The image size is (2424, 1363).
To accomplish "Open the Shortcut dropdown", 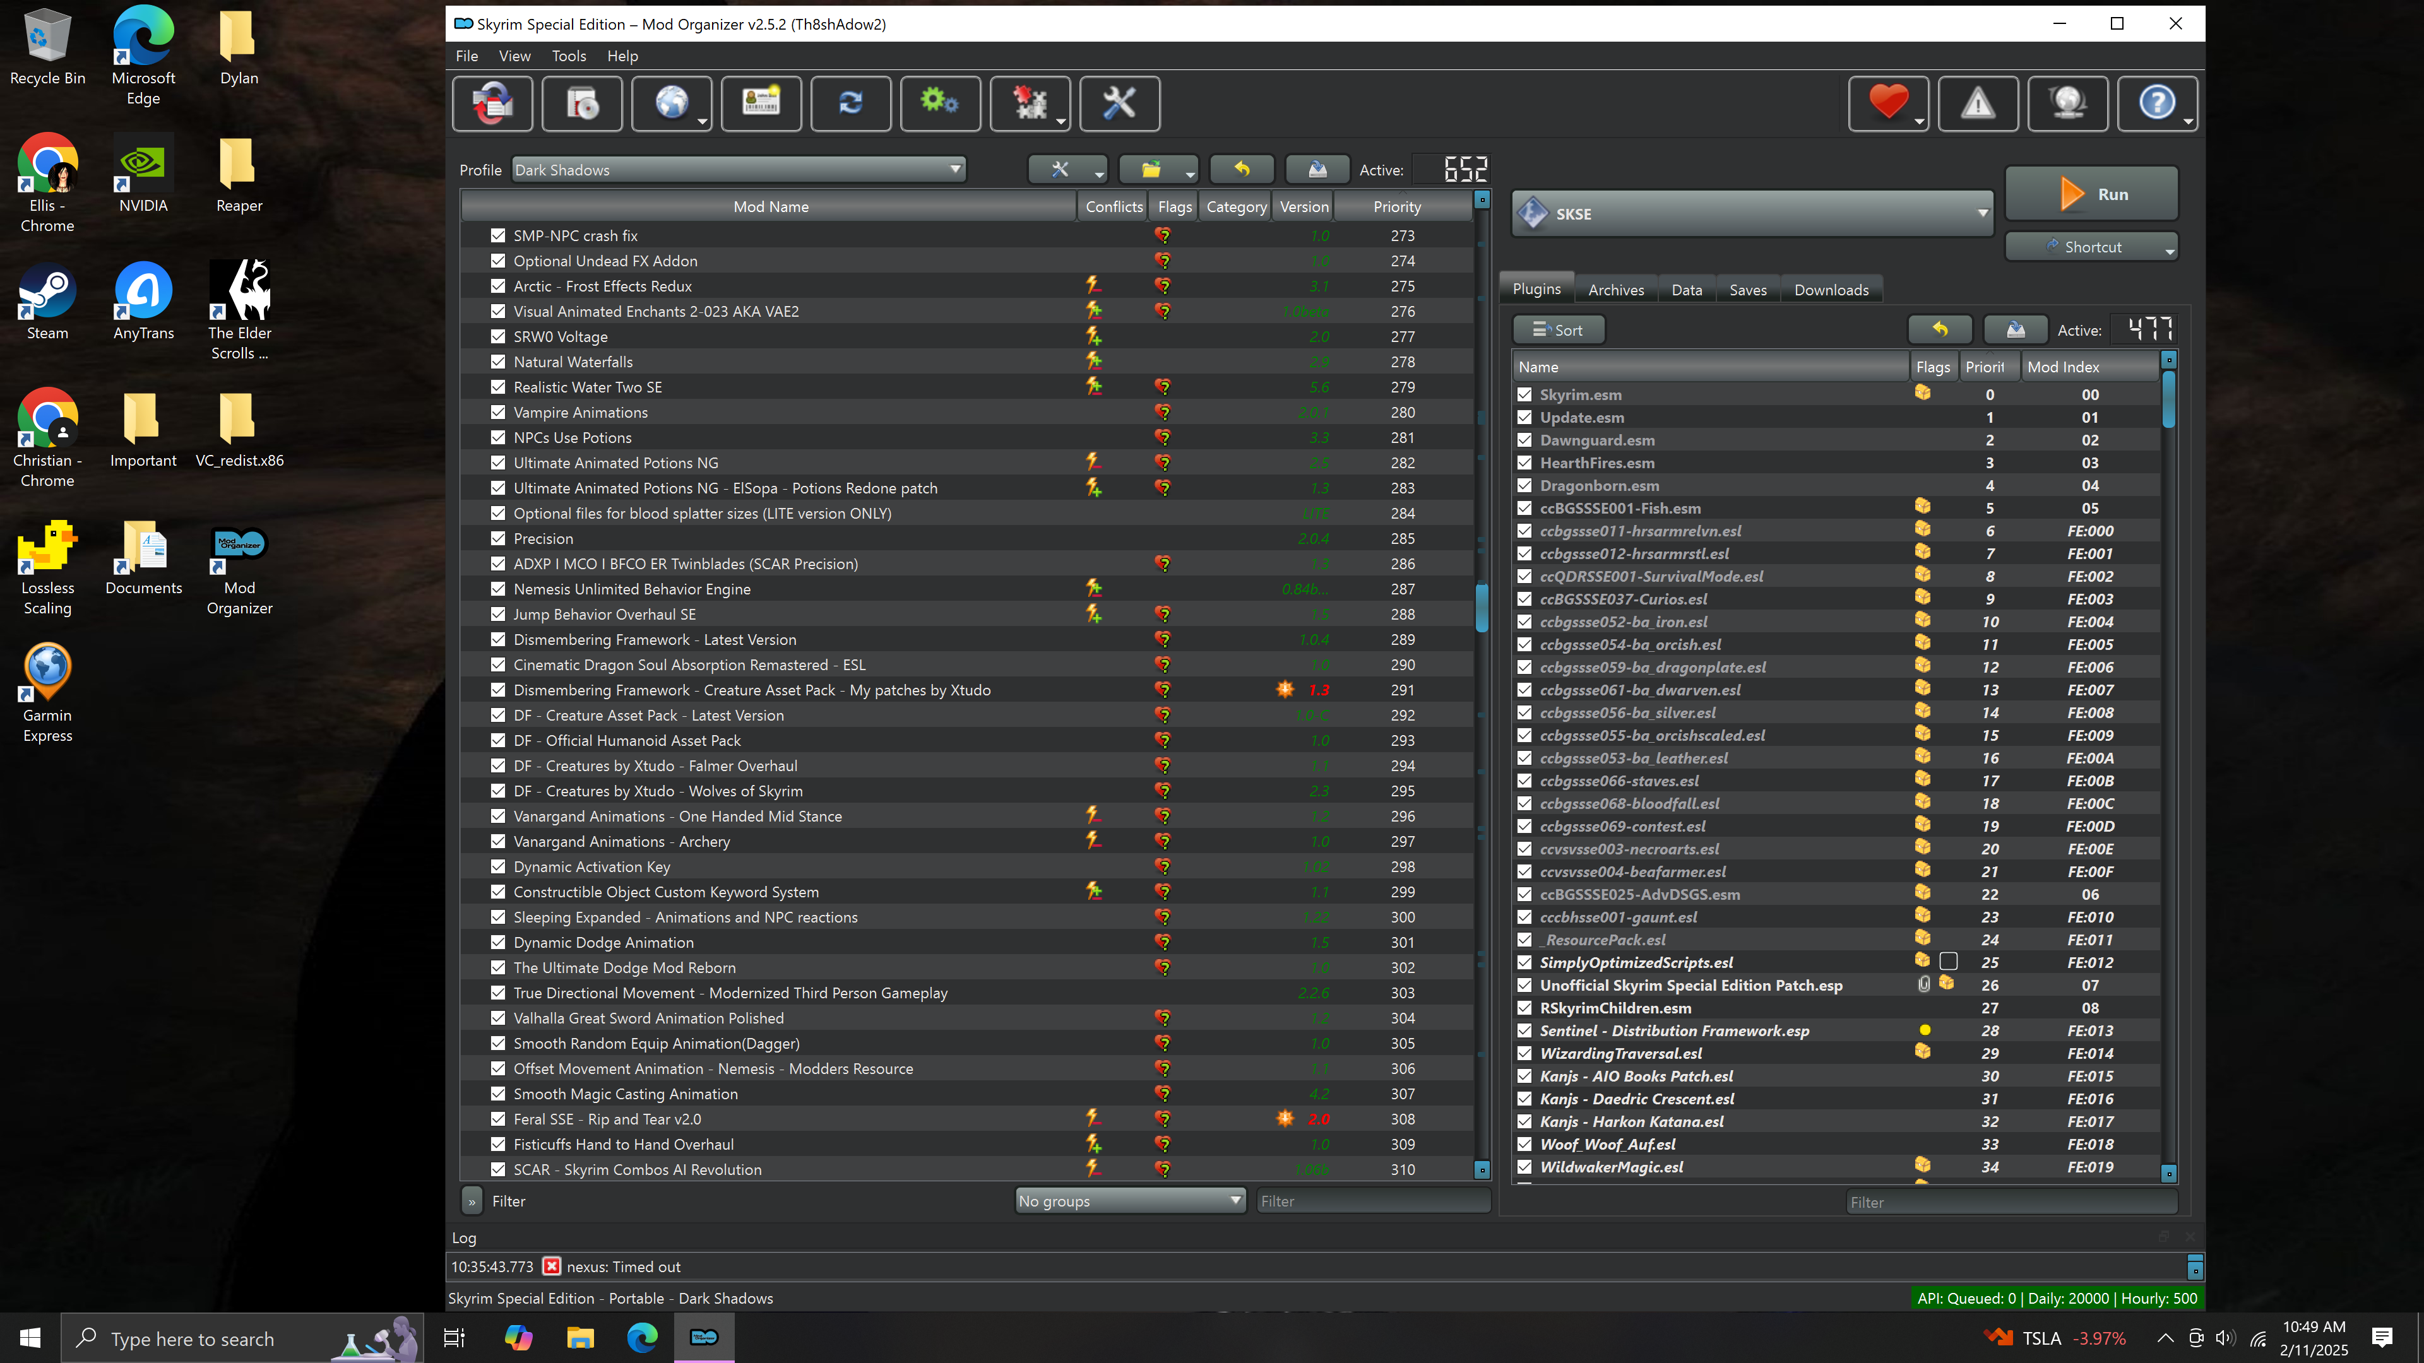I will 2091,247.
